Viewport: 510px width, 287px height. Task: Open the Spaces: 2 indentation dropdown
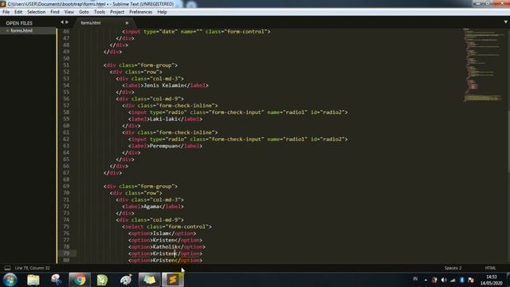coord(453,268)
